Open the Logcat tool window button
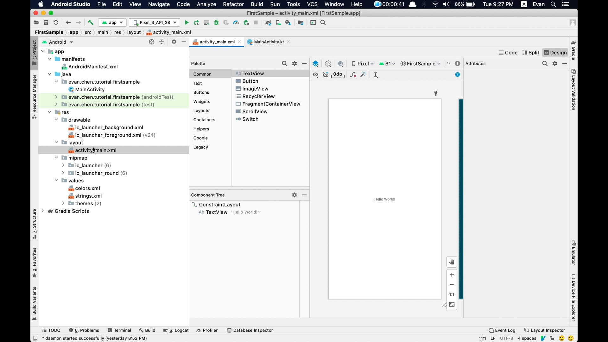 tap(176, 330)
